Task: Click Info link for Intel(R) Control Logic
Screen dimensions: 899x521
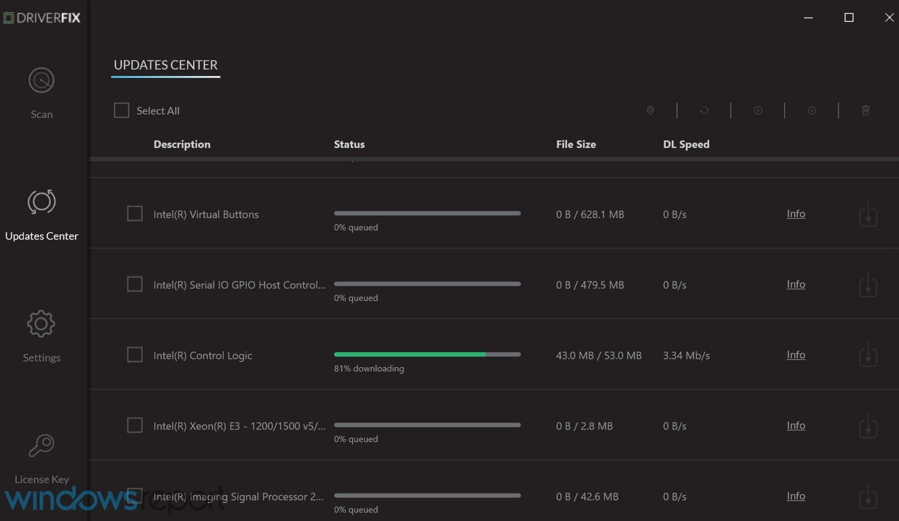Action: [795, 355]
